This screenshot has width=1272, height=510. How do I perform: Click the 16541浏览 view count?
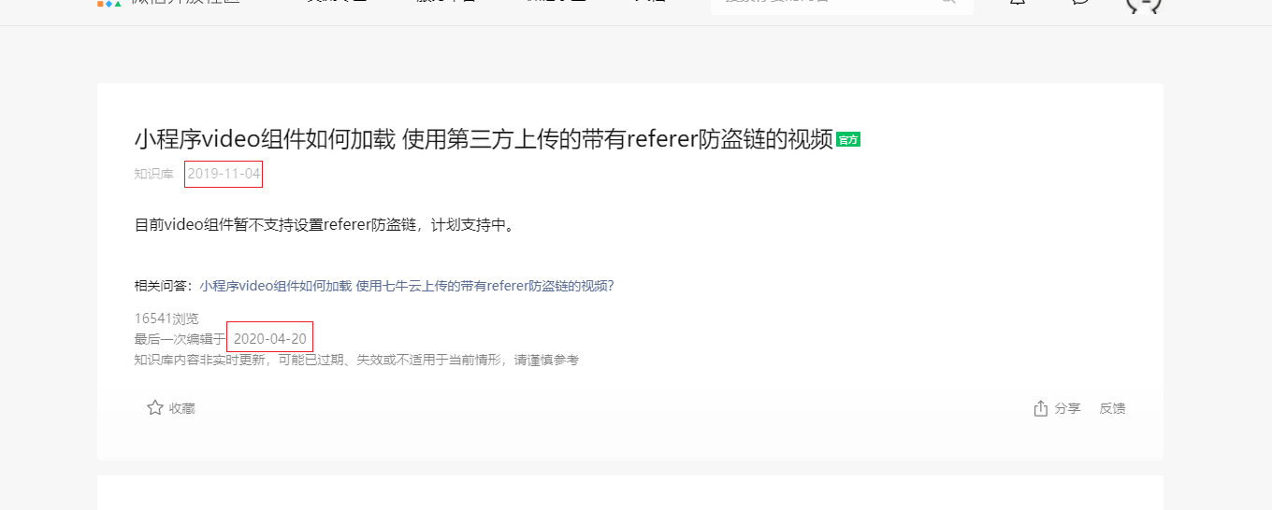click(x=166, y=319)
